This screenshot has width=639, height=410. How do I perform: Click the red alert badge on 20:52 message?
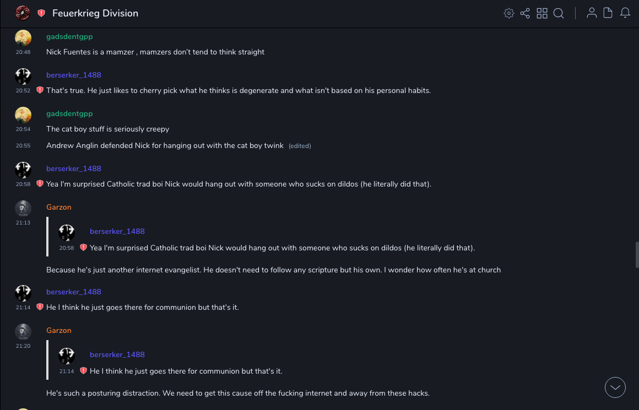pyautogui.click(x=40, y=90)
